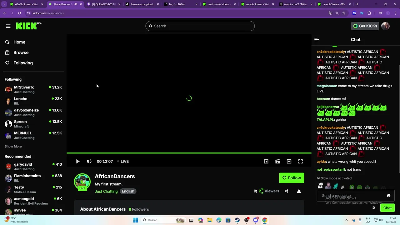
Task: Switch to Romance complicado tab
Action: [x=142, y=4]
